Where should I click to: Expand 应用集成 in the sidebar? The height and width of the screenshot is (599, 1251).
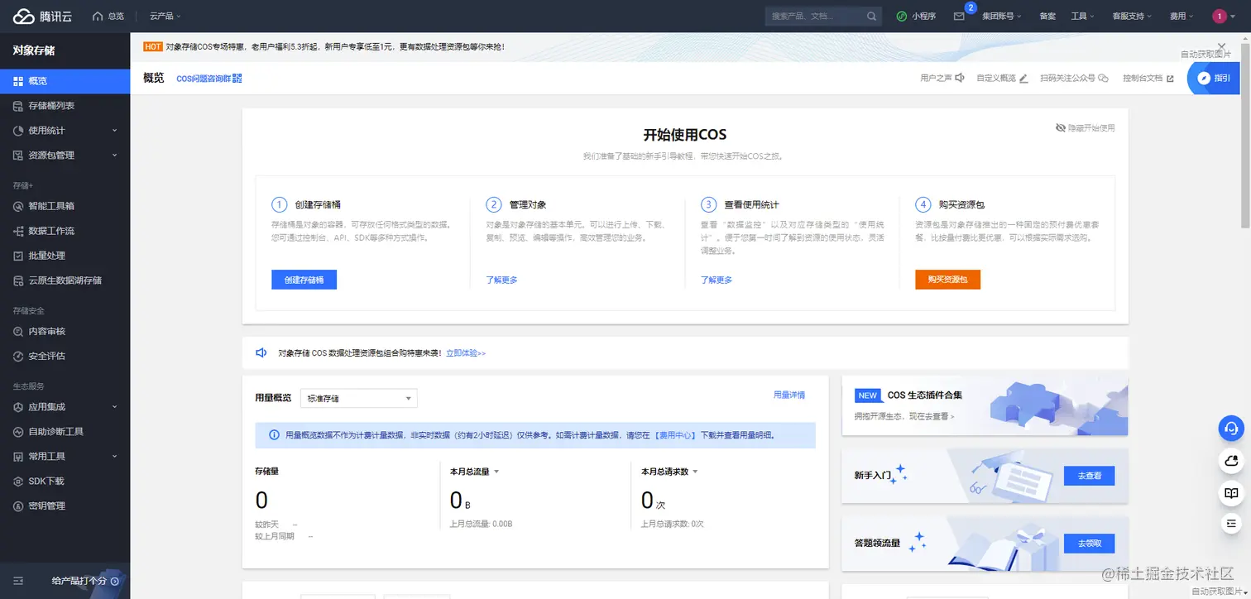65,406
